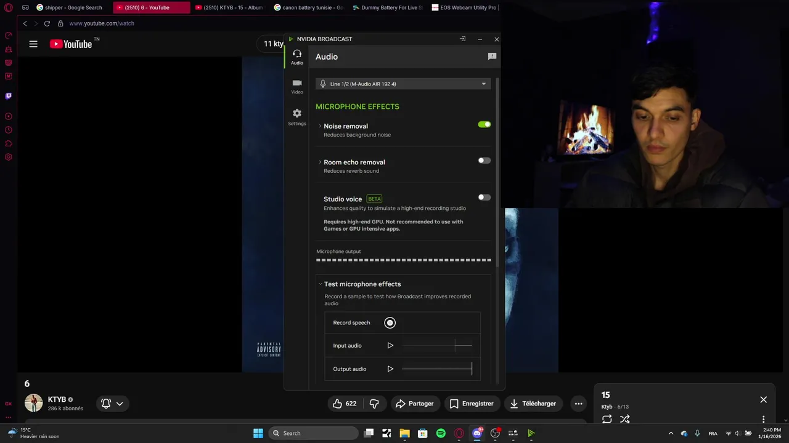Open the microphone source dropdown Line 1/2
The image size is (789, 443).
point(403,84)
